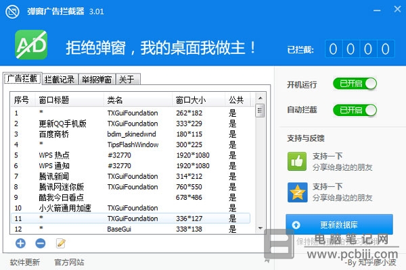
Task: Minimize the 弹窗广告拦截器 window
Action: pyautogui.click(x=377, y=11)
